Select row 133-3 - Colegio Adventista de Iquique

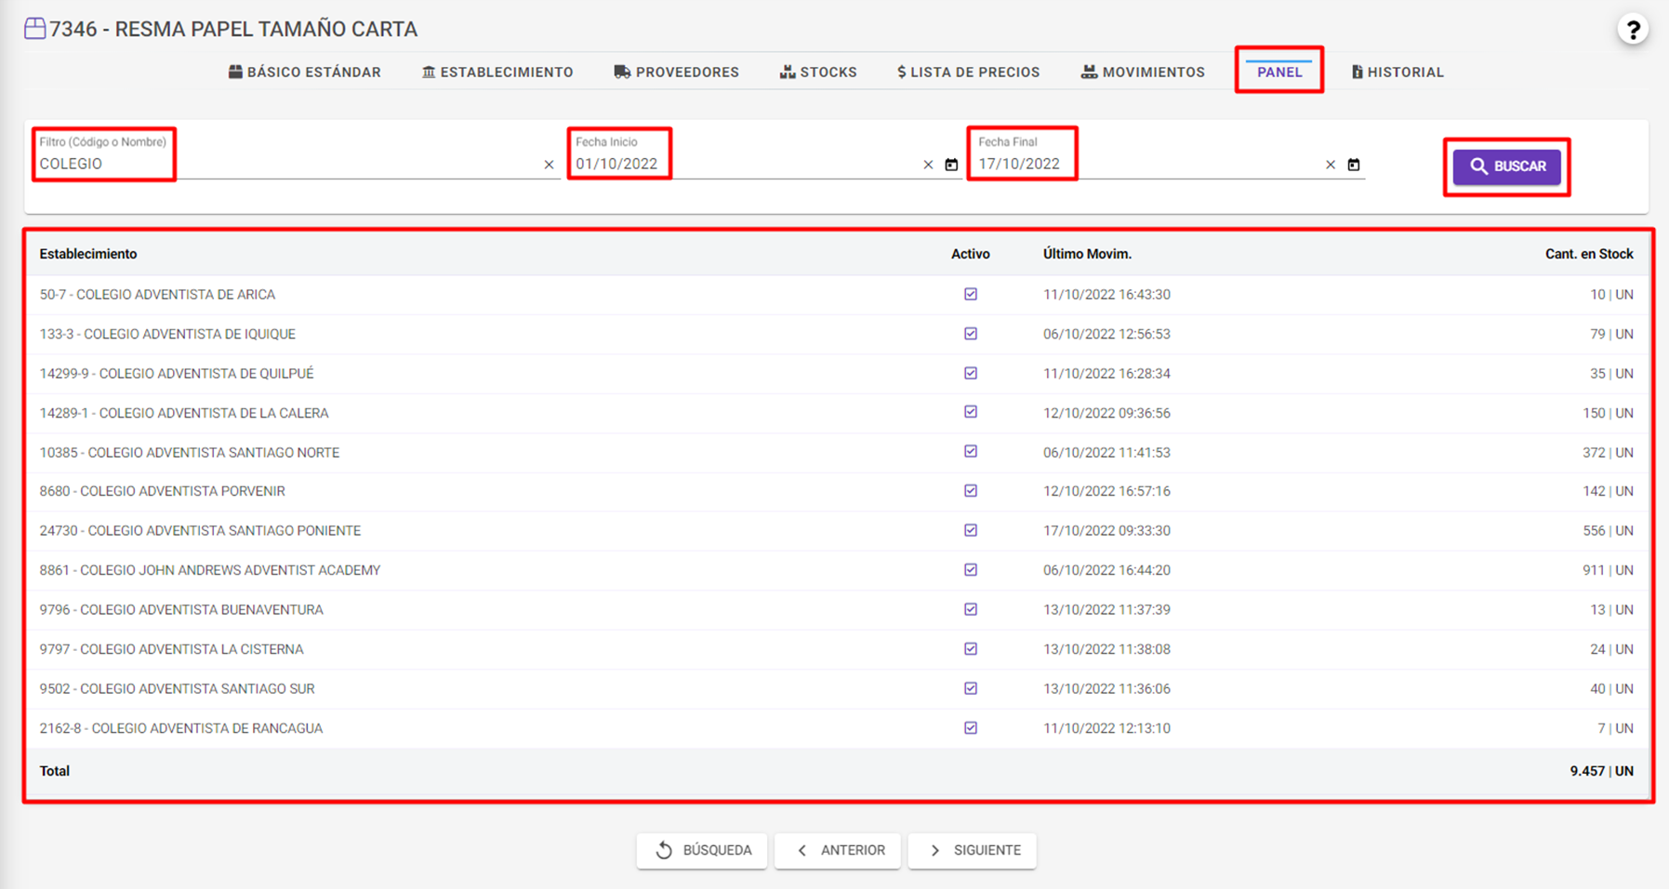837,334
